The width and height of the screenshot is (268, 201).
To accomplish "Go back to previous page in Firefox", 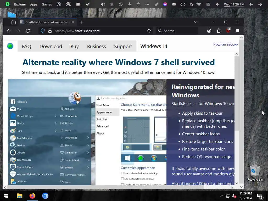I will point(9,31).
